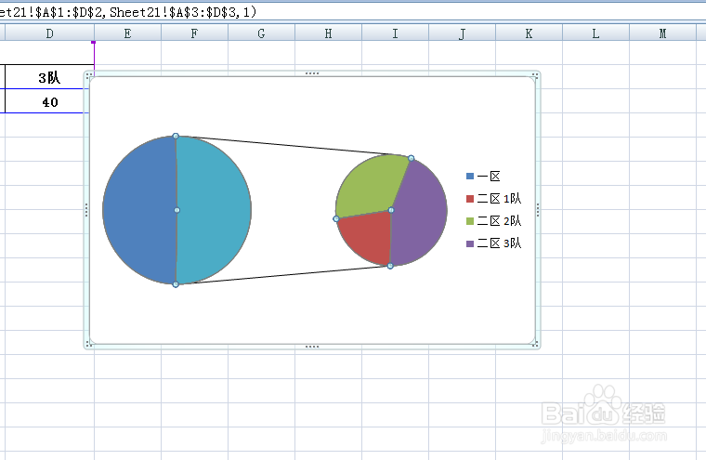Click green legend color key for 二区 2队

pyautogui.click(x=470, y=221)
